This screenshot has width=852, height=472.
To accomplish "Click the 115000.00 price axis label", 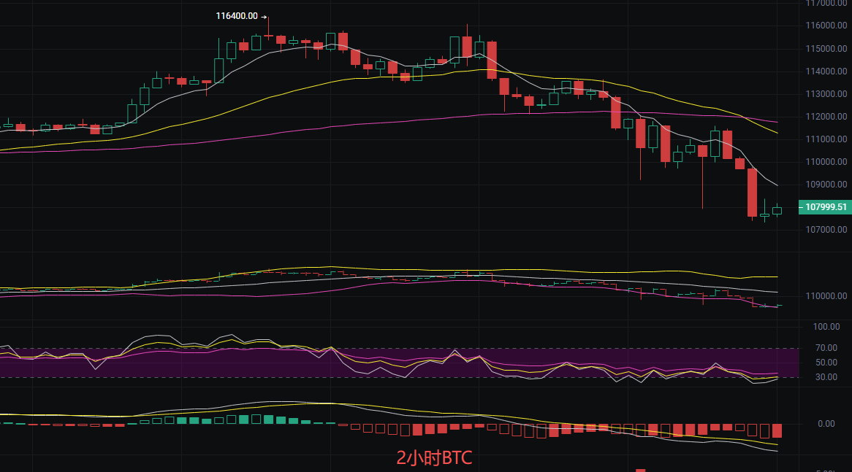I will [826, 49].
